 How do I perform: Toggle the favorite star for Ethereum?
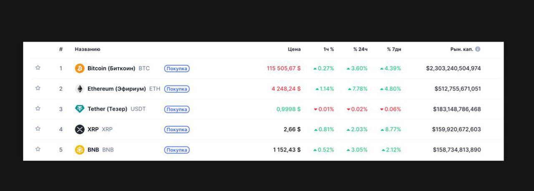38,88
